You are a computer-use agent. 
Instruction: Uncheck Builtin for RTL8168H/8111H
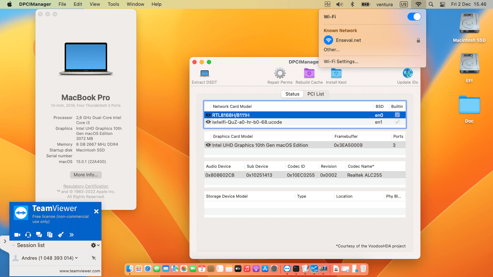pyautogui.click(x=397, y=115)
